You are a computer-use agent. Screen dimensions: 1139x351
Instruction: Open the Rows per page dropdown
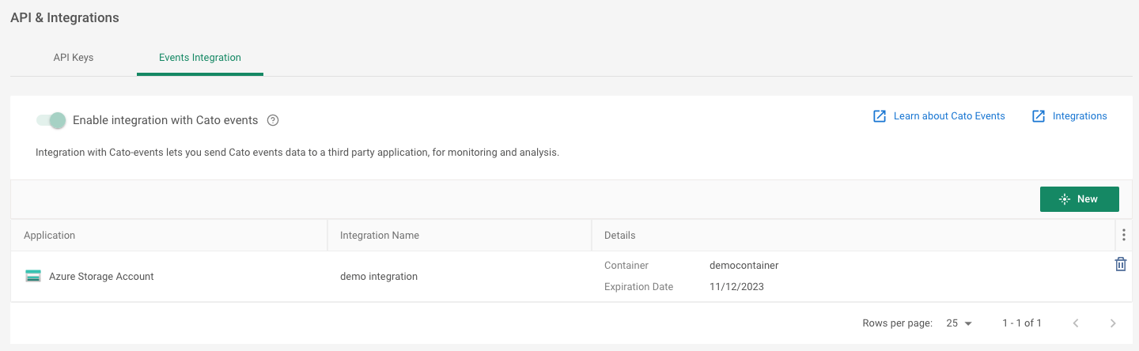959,323
